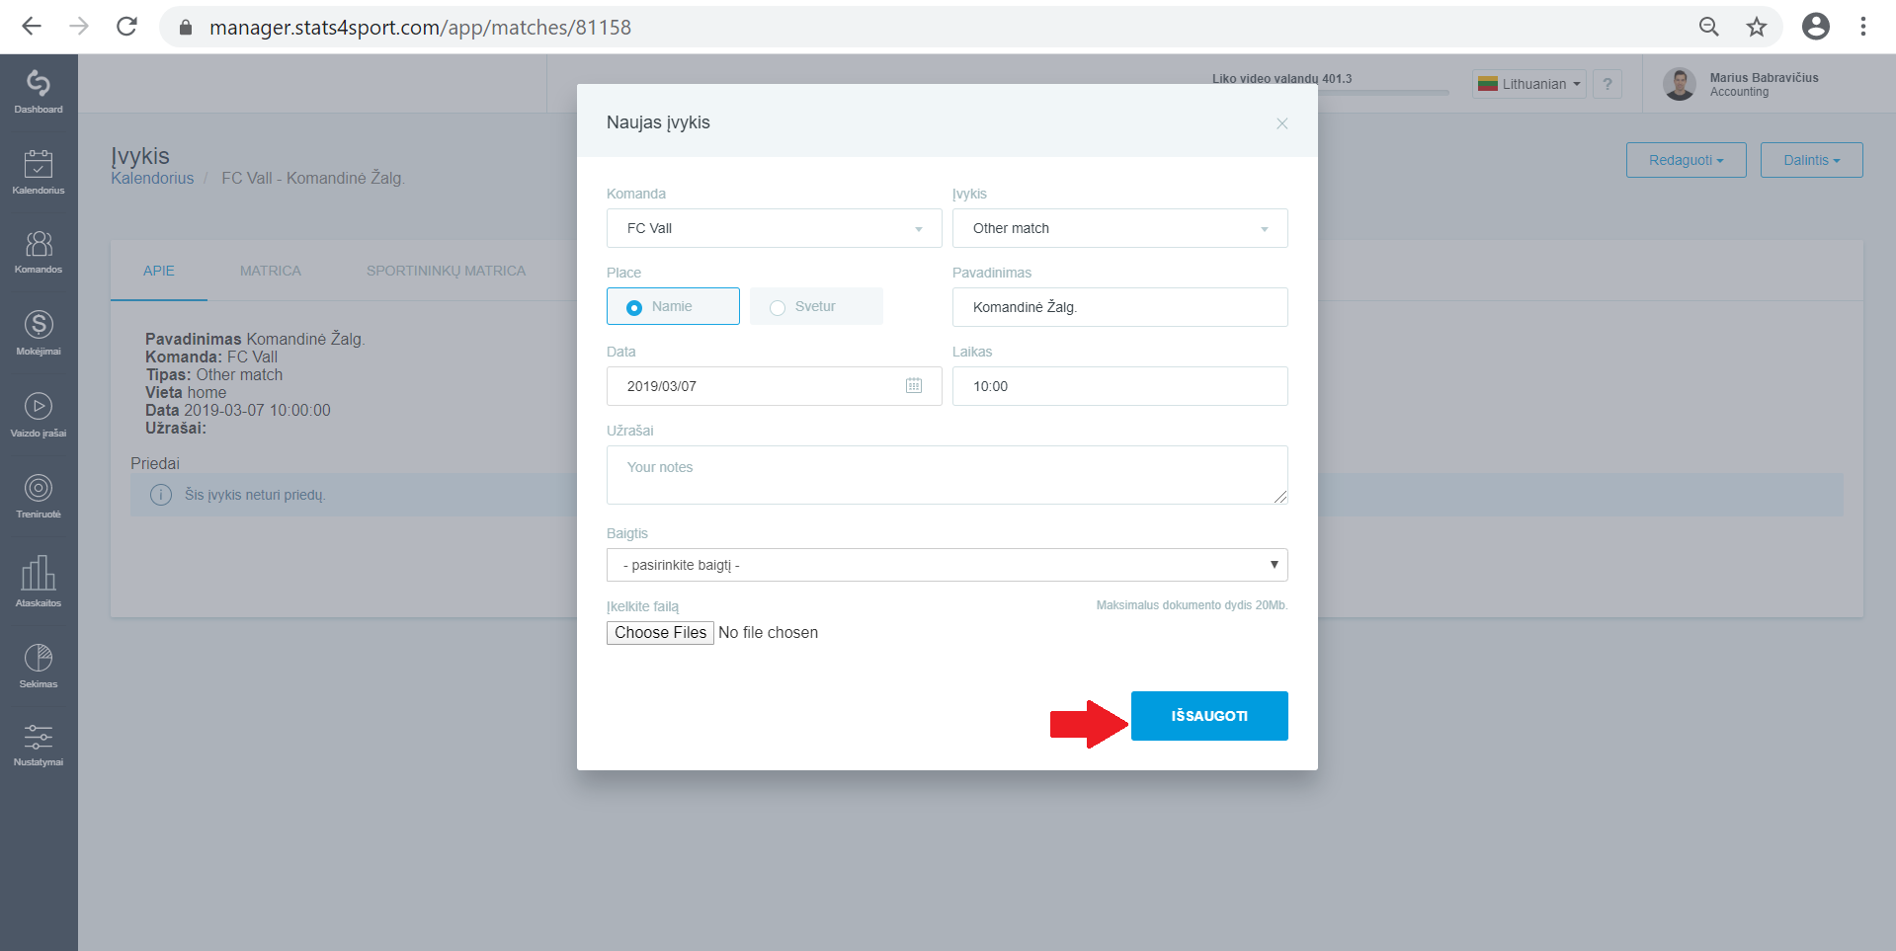The width and height of the screenshot is (1896, 951).
Task: Select the Svetur radio option
Action: (x=816, y=306)
